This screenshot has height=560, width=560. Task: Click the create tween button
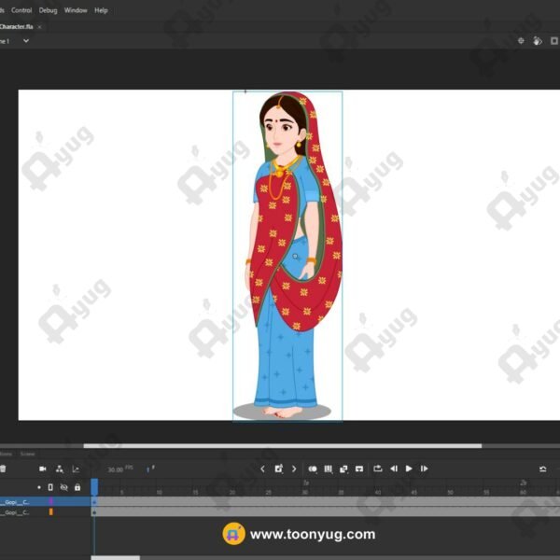point(343,469)
